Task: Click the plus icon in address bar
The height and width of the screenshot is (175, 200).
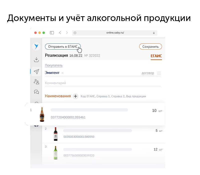Action: (x=75, y=33)
